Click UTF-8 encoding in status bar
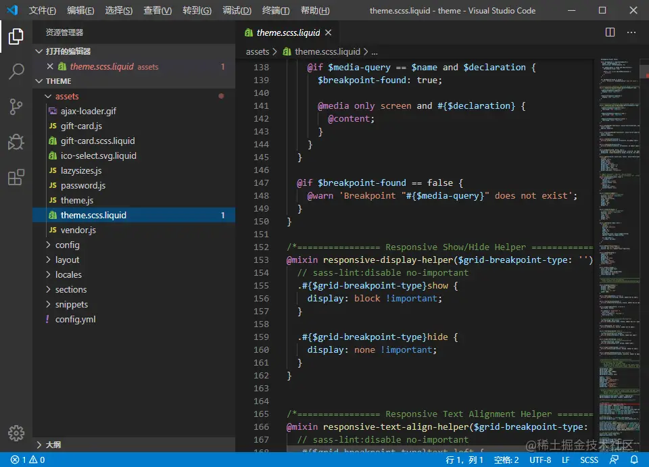649x467 pixels. (x=540, y=460)
